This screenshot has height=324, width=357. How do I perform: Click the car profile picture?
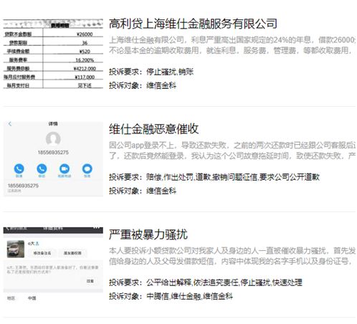click(x=16, y=249)
